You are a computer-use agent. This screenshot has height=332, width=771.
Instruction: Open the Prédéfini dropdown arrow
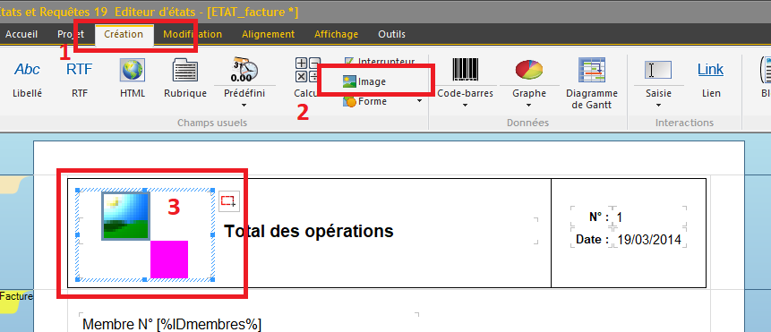click(x=244, y=105)
